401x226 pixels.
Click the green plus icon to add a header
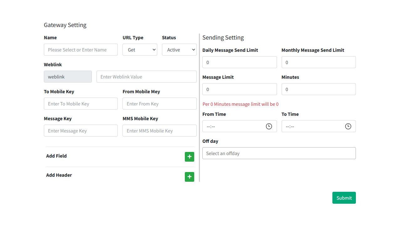coord(189,177)
